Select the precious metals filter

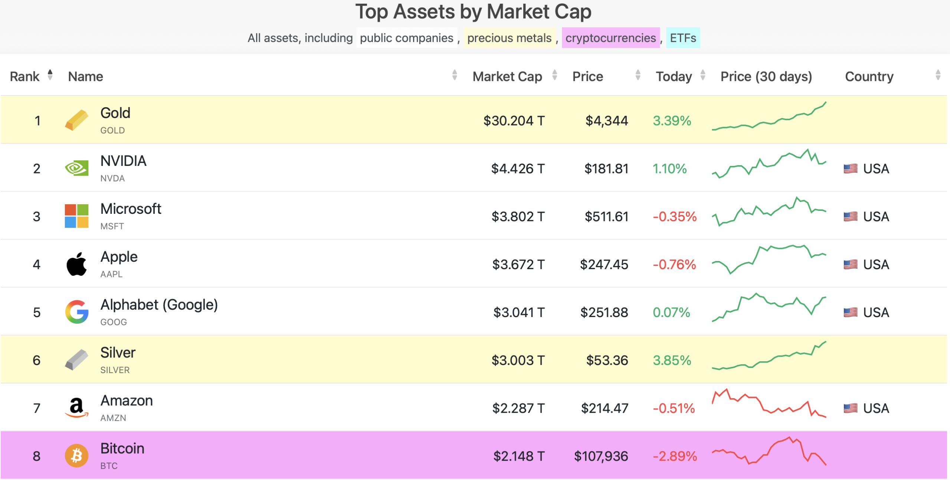pos(509,38)
